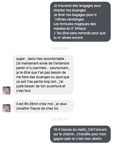Screen dimensions: 115x147
Task: Click the message beginning 'Je trouverai des langages'
Action: [x=80, y=22]
